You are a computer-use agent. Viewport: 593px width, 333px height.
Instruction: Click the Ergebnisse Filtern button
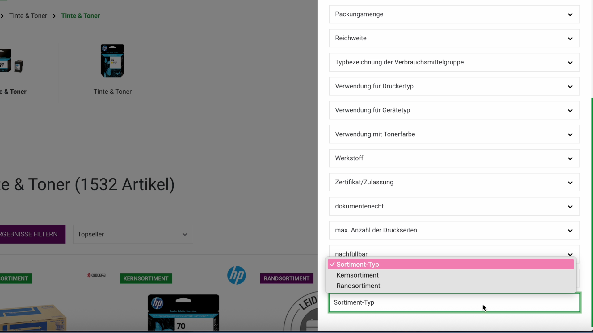(32, 234)
